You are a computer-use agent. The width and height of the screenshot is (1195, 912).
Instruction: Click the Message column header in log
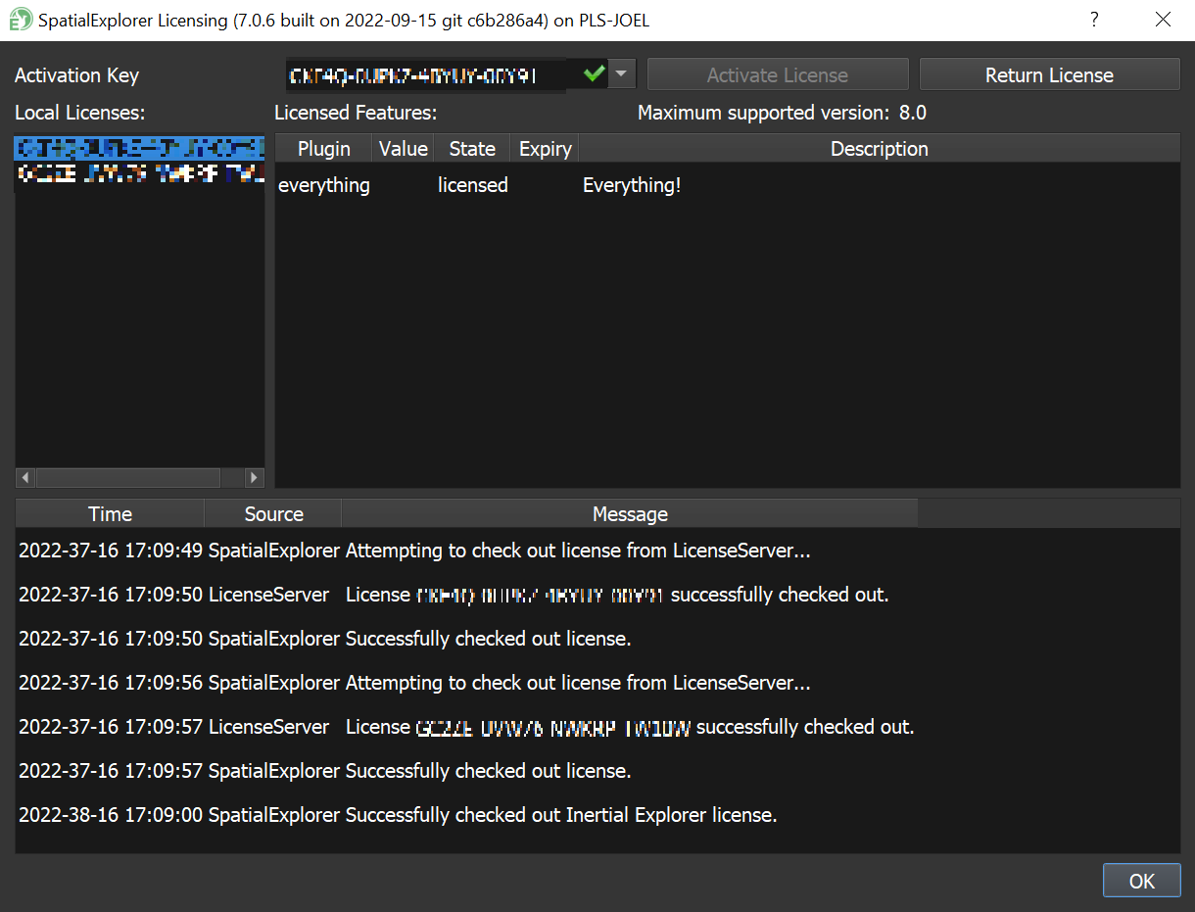(630, 514)
